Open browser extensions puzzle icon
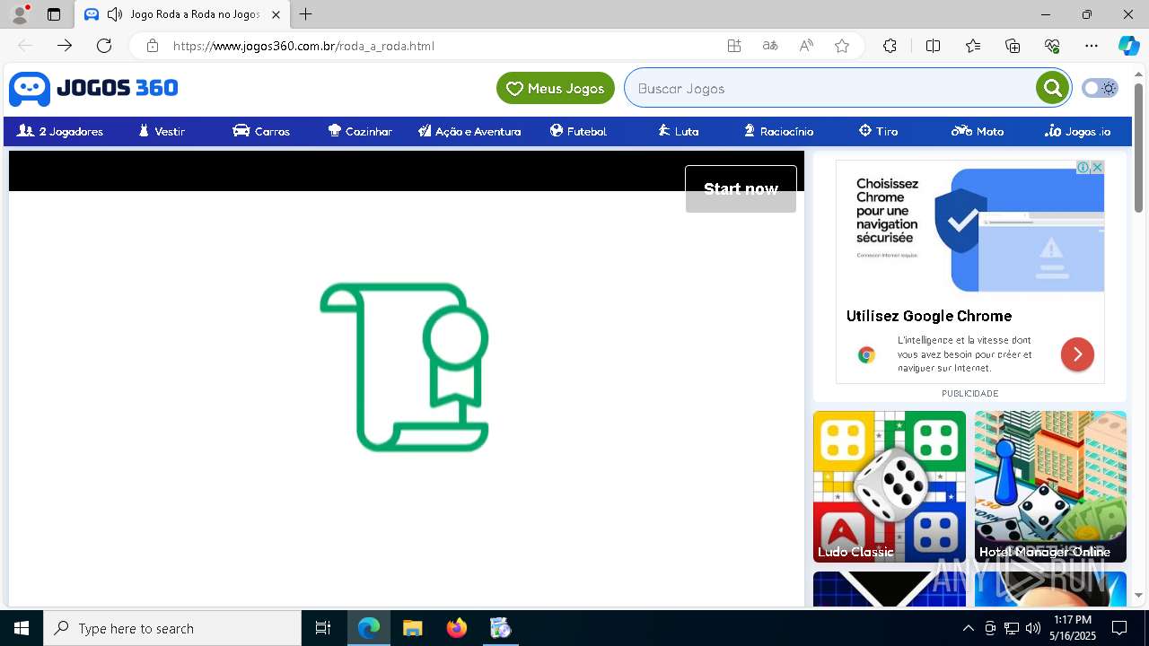 [890, 46]
